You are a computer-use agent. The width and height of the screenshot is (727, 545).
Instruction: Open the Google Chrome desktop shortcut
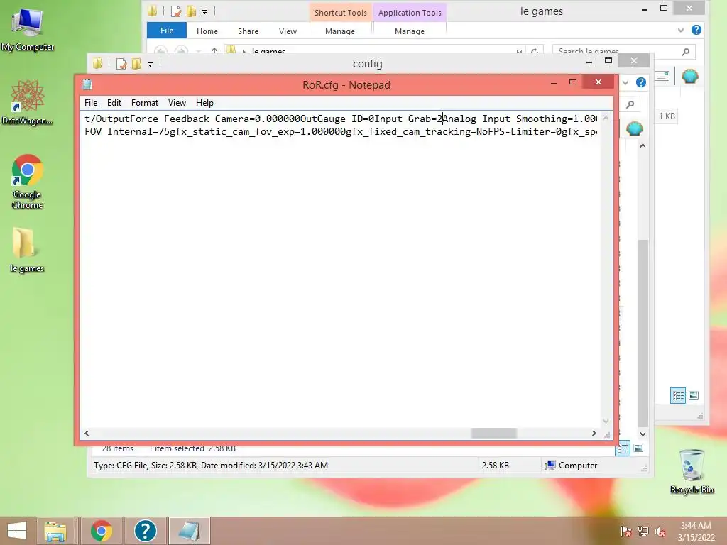coord(28,181)
